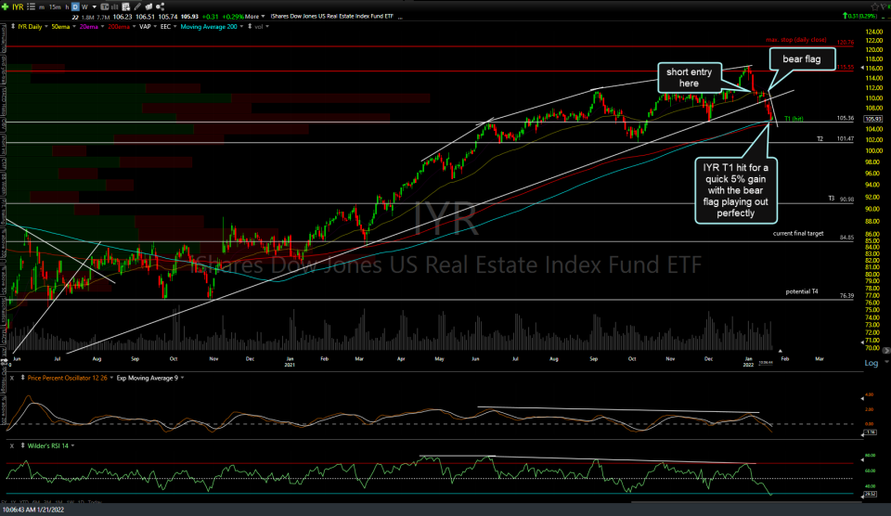Close the Wilder's RSI pane with X
This screenshot has height=516, width=891.
click(11, 445)
